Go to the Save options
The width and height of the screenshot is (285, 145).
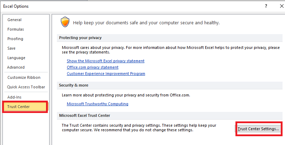click(x=11, y=49)
